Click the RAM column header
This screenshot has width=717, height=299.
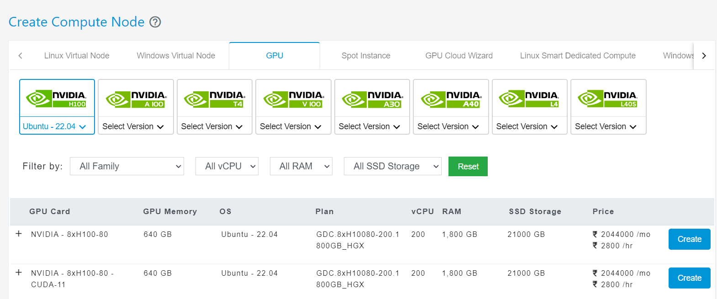click(452, 211)
